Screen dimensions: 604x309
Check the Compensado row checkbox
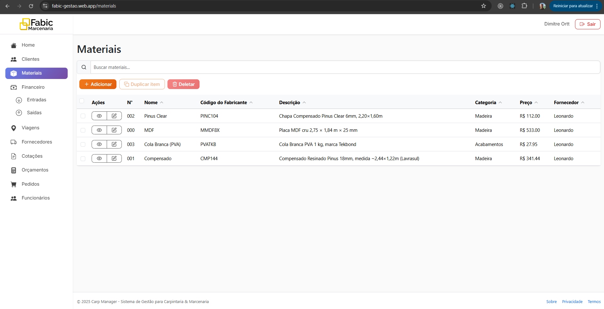click(x=83, y=159)
